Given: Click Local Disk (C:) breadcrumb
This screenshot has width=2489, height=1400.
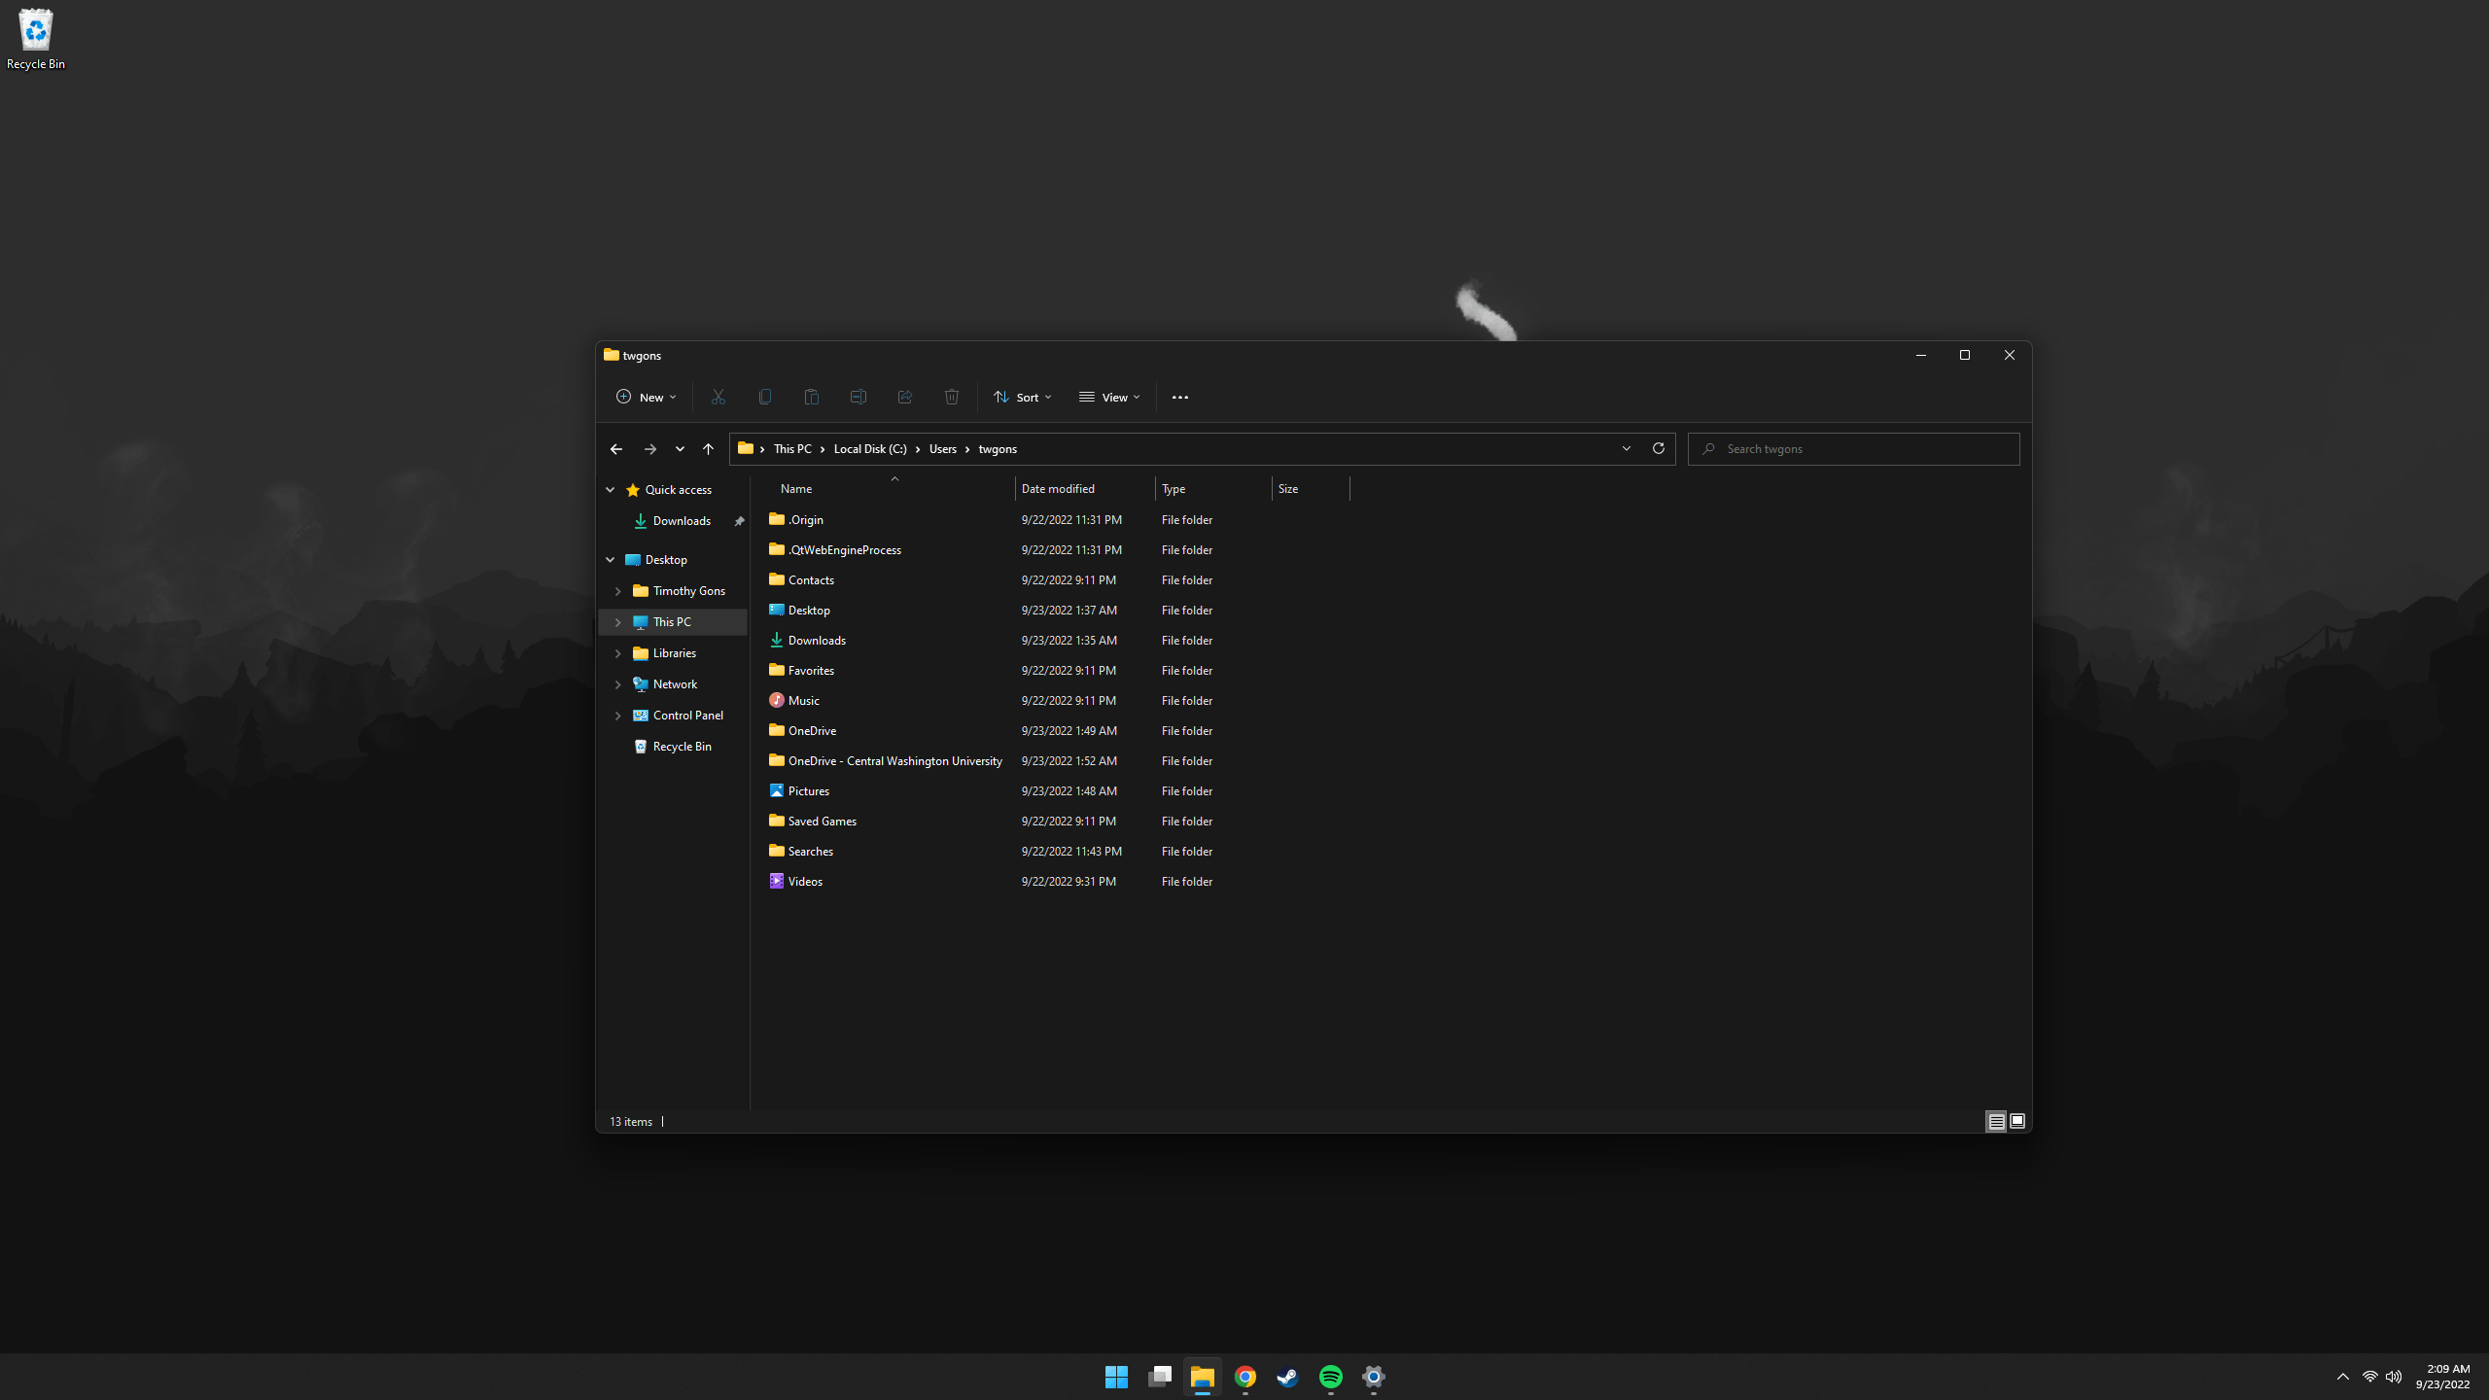Looking at the screenshot, I should tap(870, 449).
